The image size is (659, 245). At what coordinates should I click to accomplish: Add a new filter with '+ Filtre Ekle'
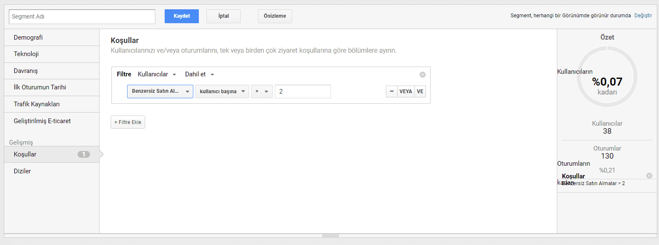[127, 122]
